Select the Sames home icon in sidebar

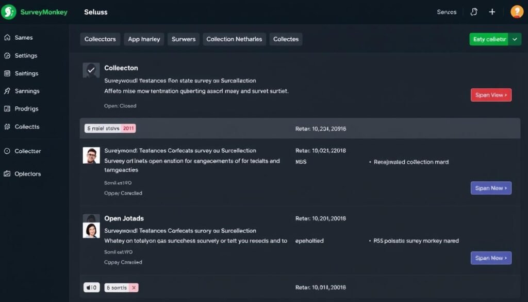(7, 37)
